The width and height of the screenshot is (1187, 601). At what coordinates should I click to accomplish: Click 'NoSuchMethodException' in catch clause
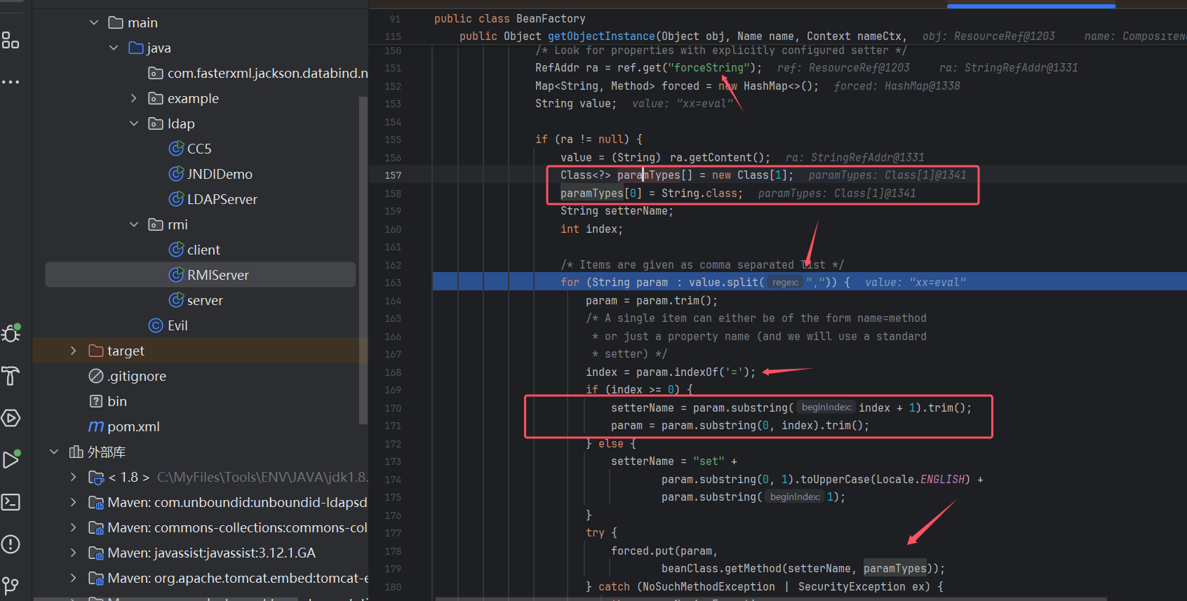709,587
